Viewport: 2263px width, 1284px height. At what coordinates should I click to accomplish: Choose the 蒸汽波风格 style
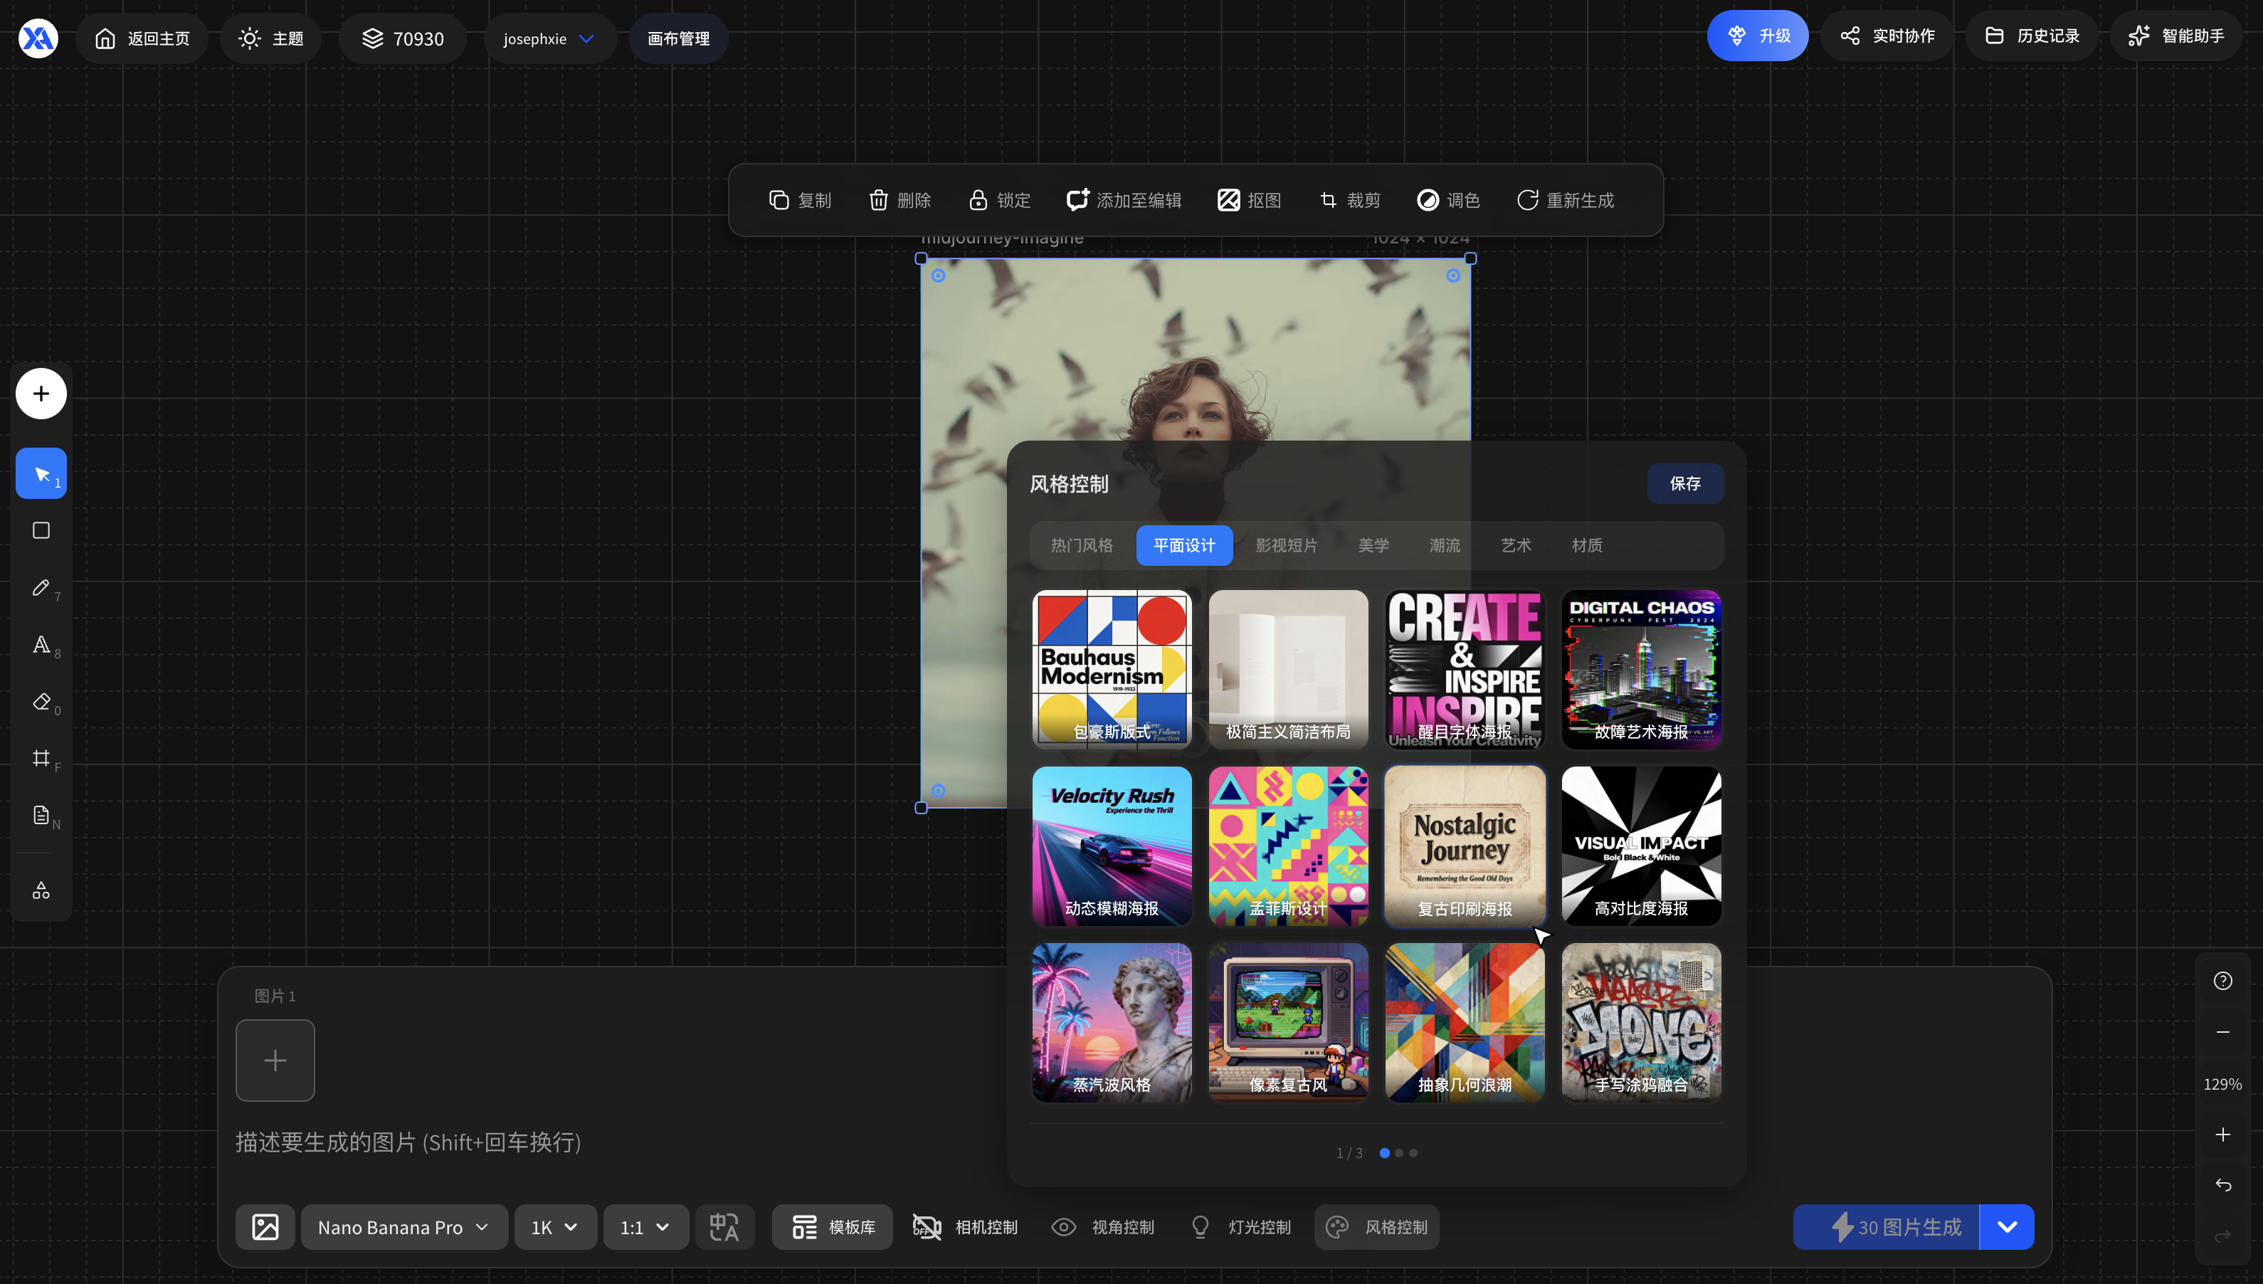1112,1022
